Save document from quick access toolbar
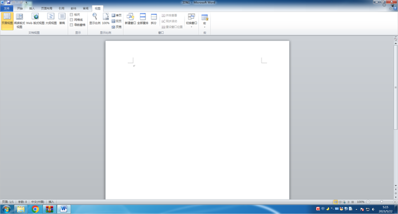This screenshot has height=214, width=398. coord(8,2)
